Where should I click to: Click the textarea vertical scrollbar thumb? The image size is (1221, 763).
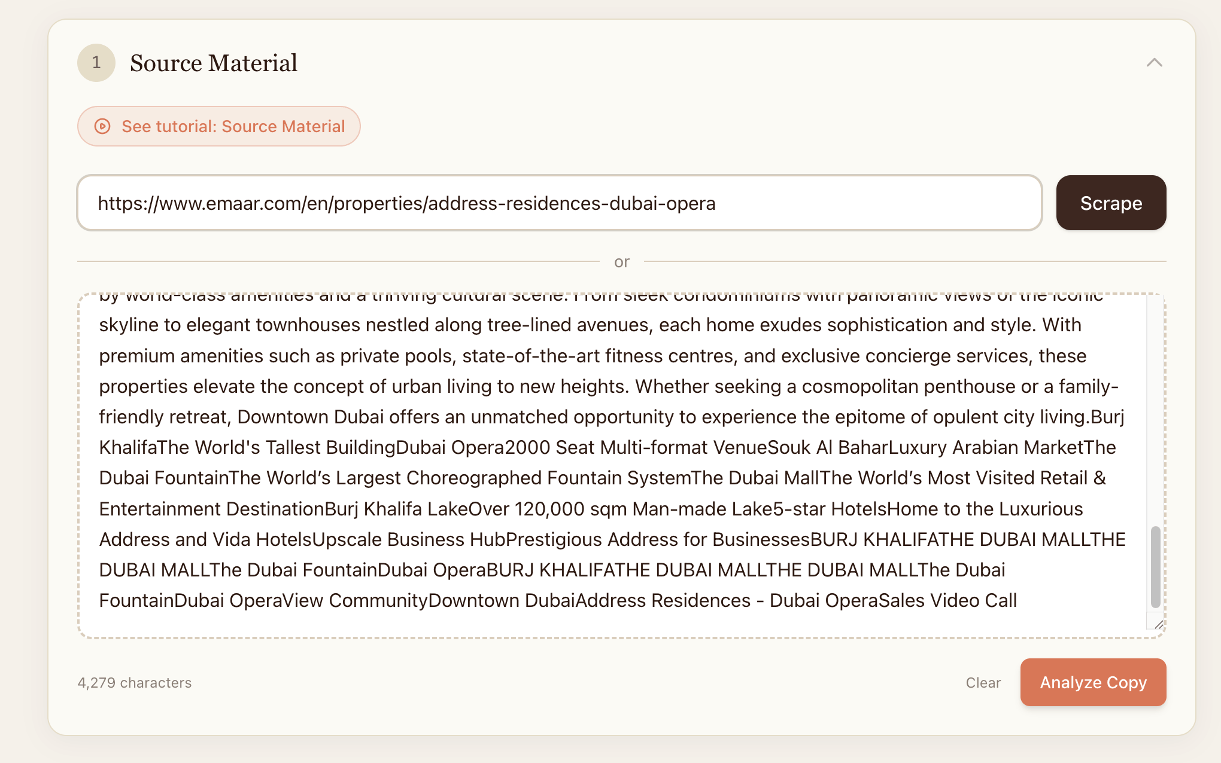pos(1155,567)
